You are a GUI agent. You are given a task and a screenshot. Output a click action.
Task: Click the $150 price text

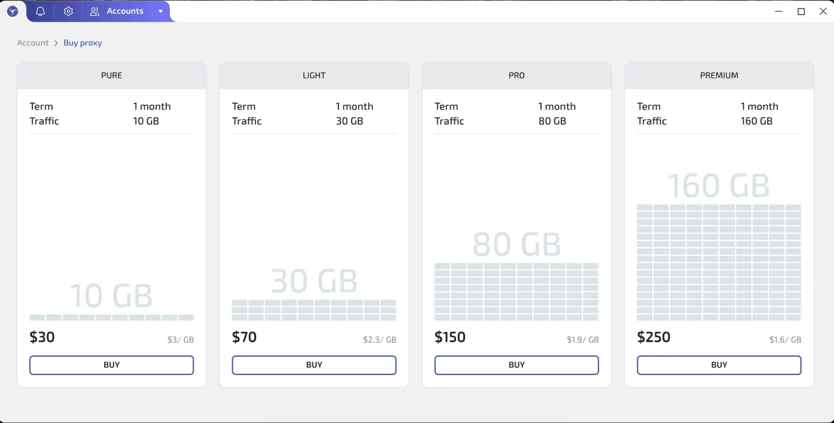[x=450, y=337]
